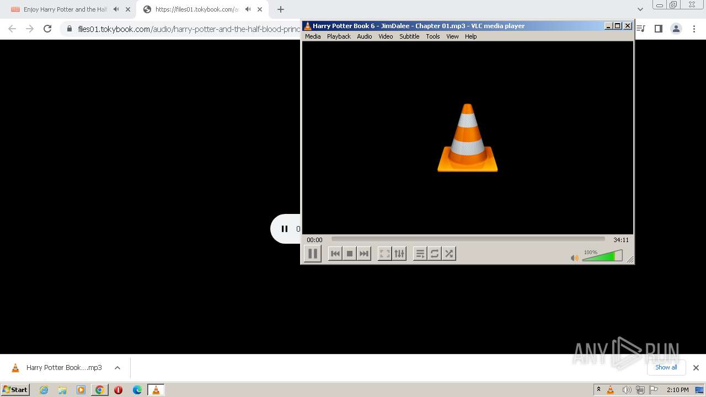
Task: Close the downloads bar
Action: pyautogui.click(x=696, y=368)
